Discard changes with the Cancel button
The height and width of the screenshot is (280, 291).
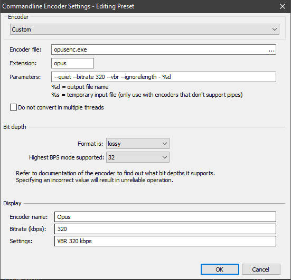[x=261, y=269]
